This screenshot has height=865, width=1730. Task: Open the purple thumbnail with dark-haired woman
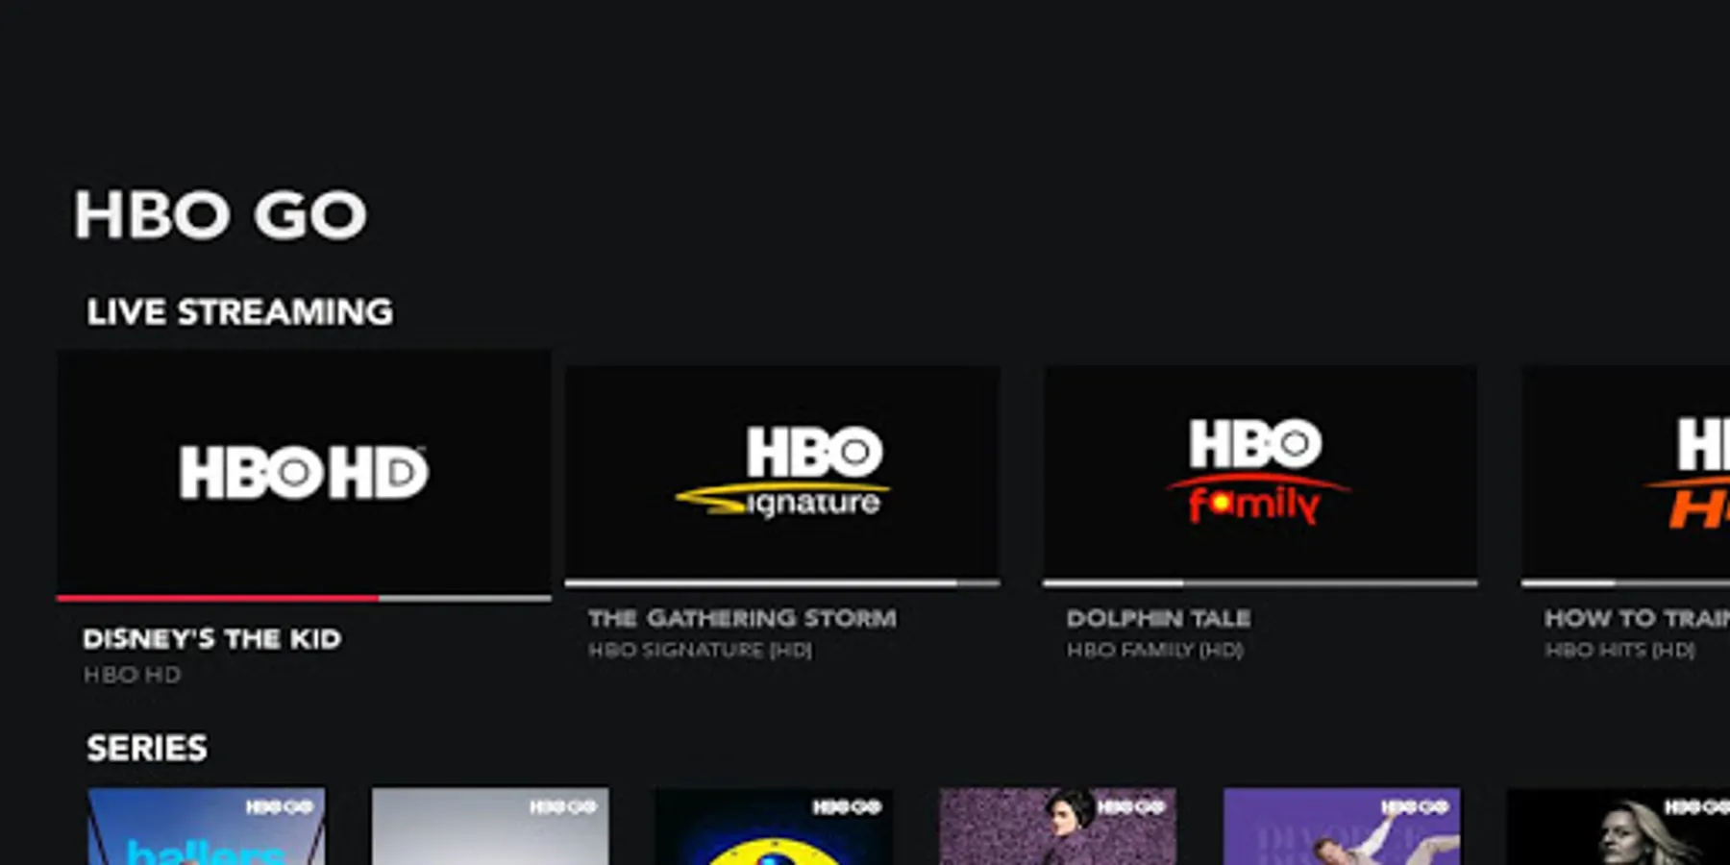click(1057, 827)
